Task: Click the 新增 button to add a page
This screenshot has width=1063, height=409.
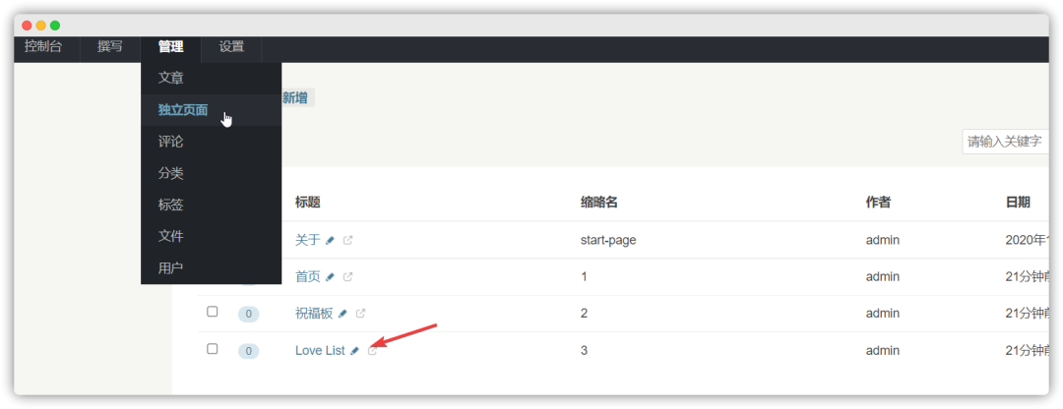Action: point(295,98)
